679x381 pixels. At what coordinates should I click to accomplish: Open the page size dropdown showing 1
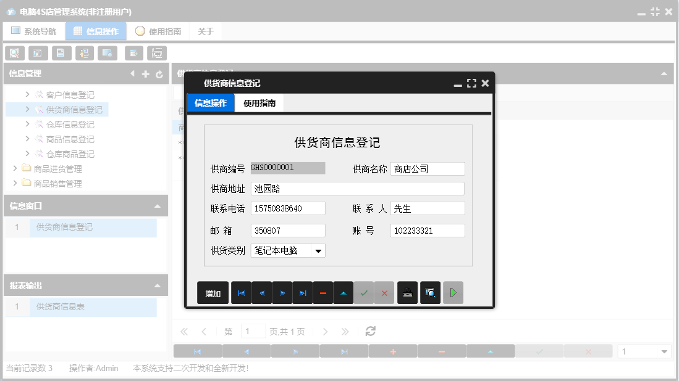[x=644, y=350]
